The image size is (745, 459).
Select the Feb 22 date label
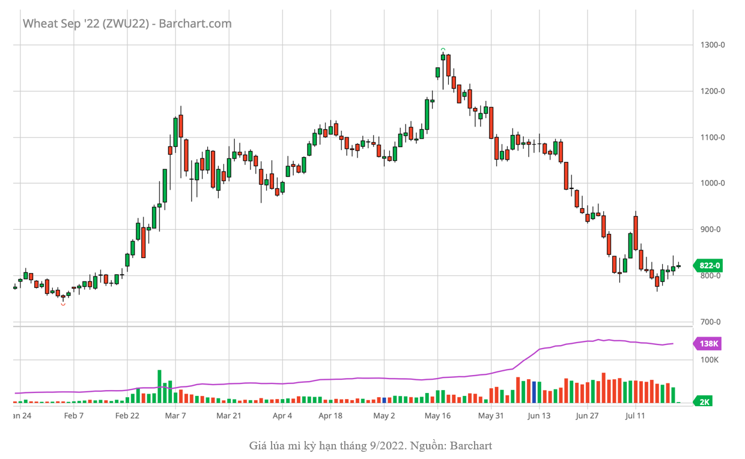tap(127, 415)
